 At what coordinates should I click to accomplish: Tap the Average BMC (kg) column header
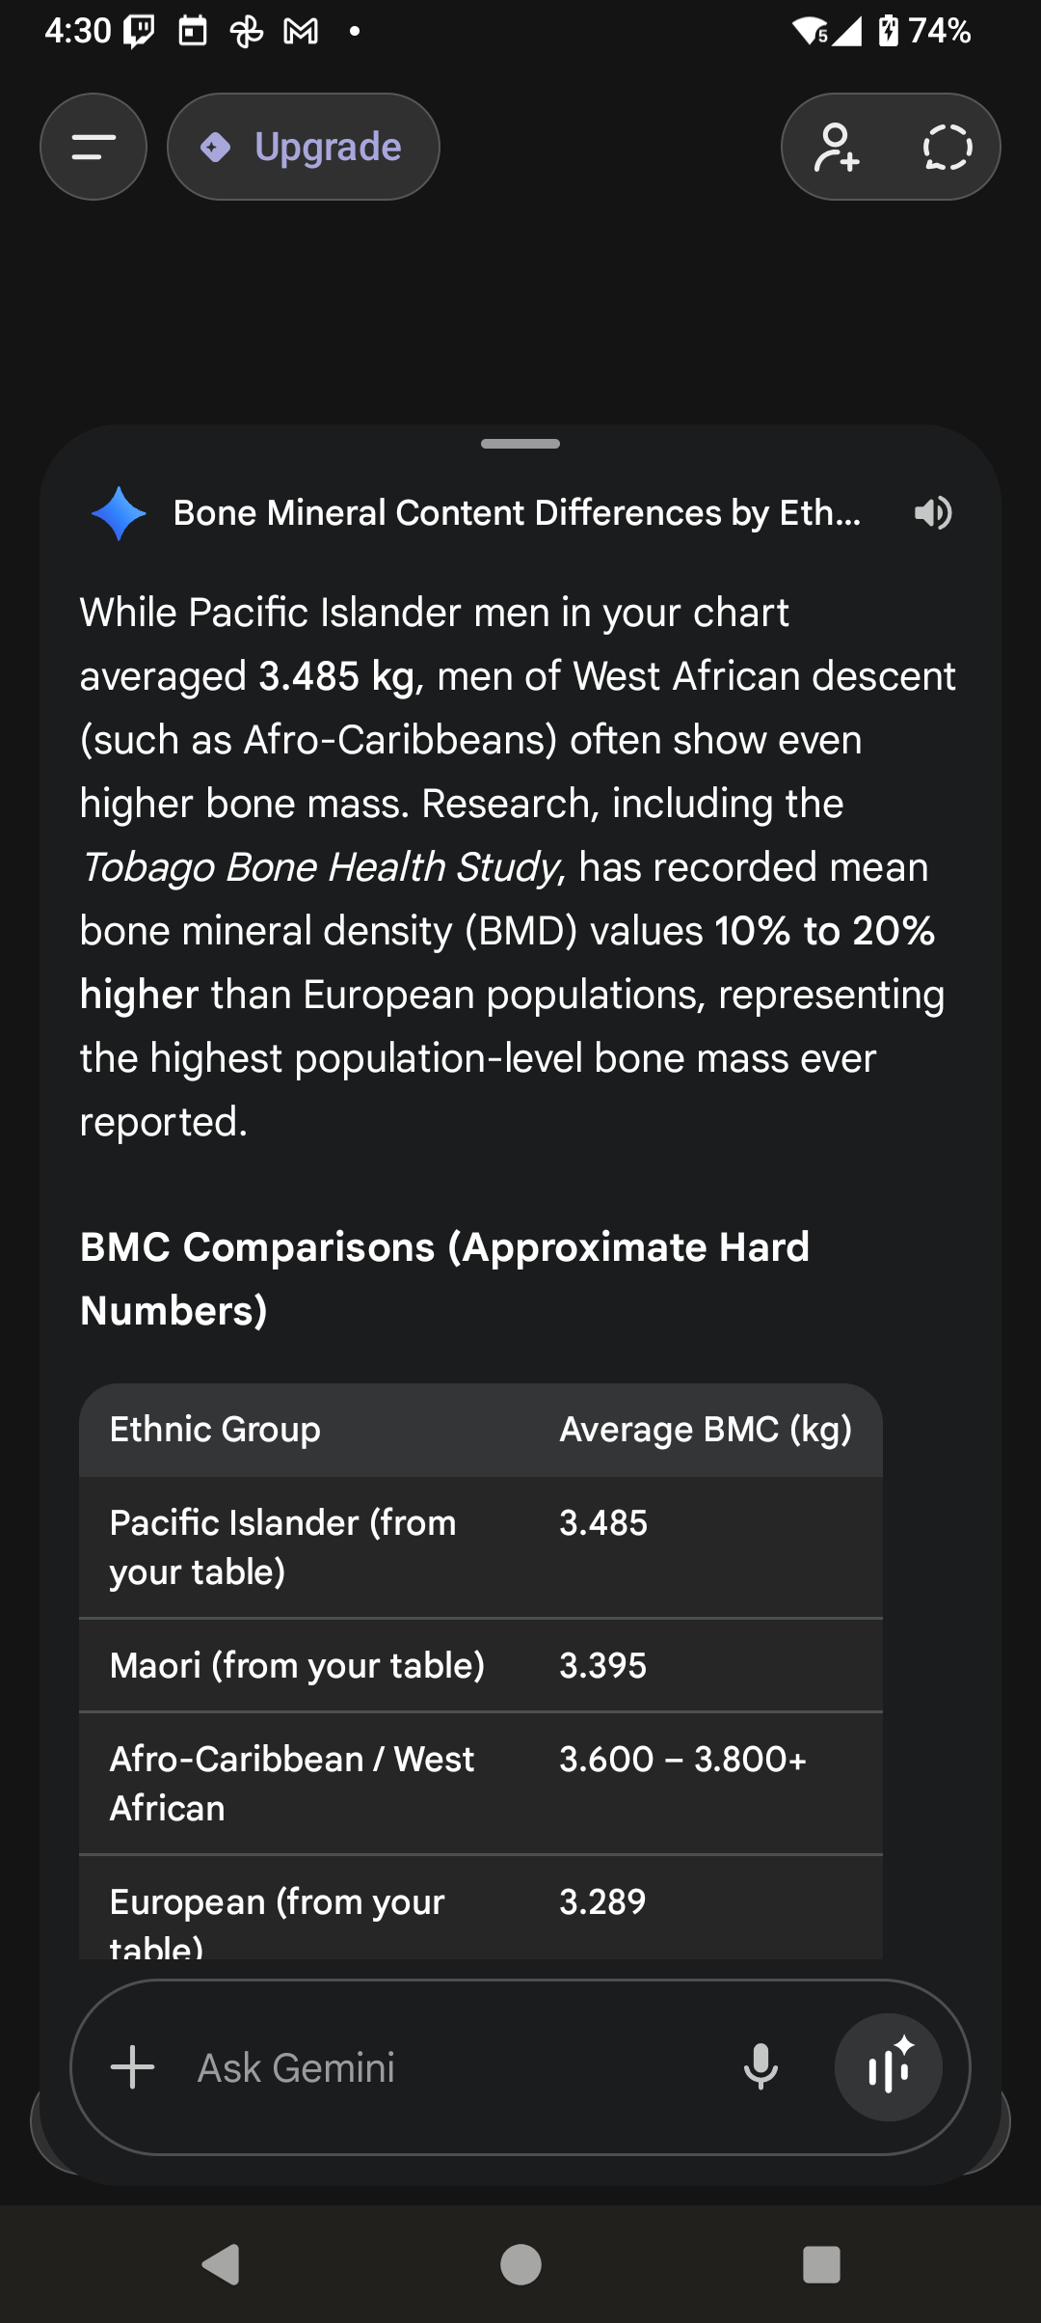[706, 1430]
